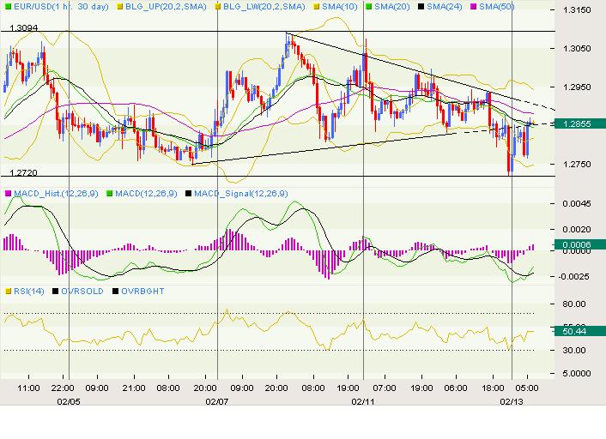Viewport: 606px width, 439px height.
Task: Click the 1.2750 price axis label
Action: click(x=577, y=164)
